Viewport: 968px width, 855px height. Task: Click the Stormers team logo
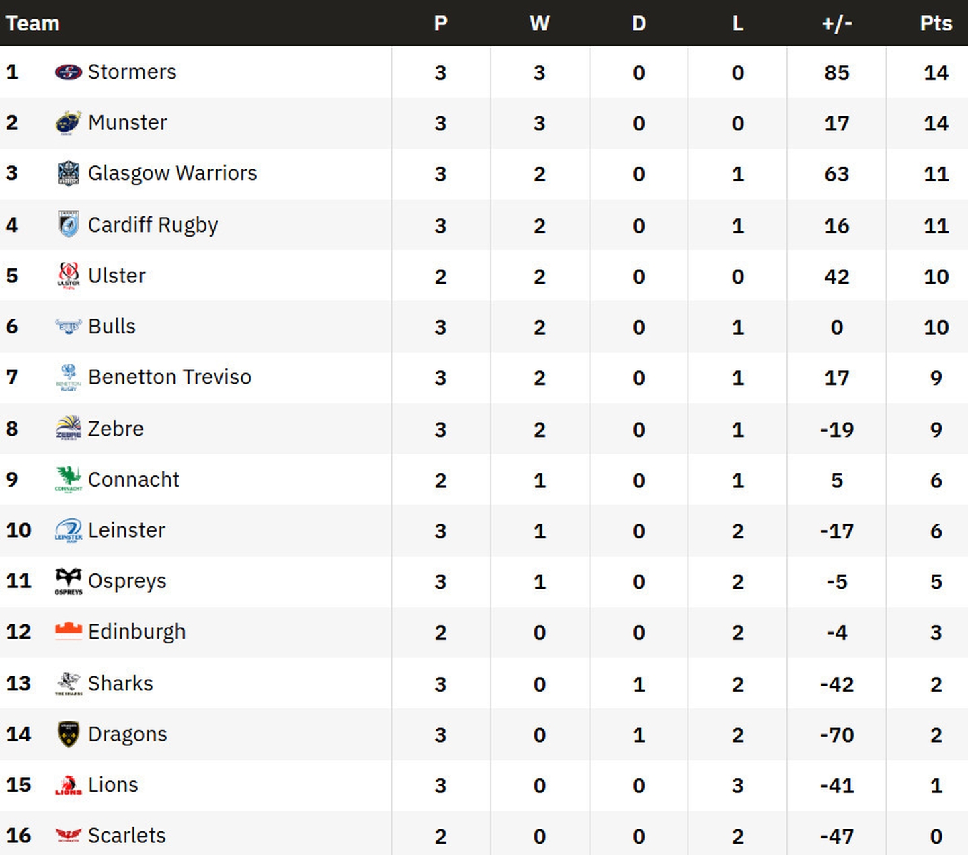[68, 71]
